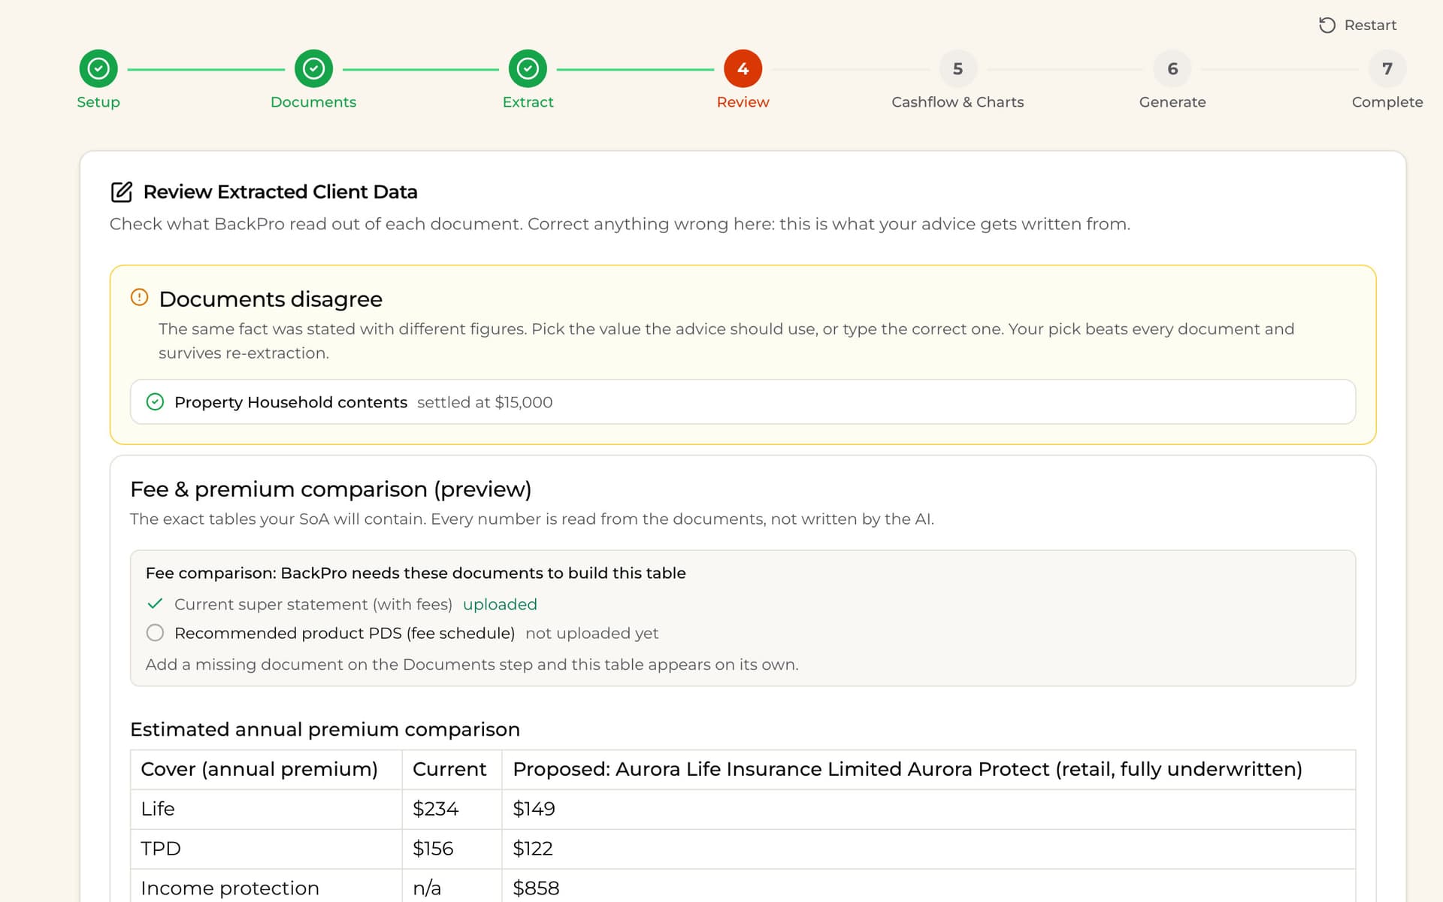Jump to step 6 Generate circle
The width and height of the screenshot is (1443, 902).
click(1172, 68)
